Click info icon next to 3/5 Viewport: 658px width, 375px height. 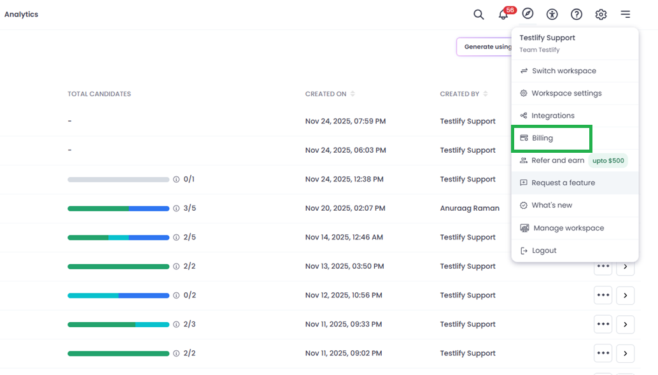click(x=176, y=208)
